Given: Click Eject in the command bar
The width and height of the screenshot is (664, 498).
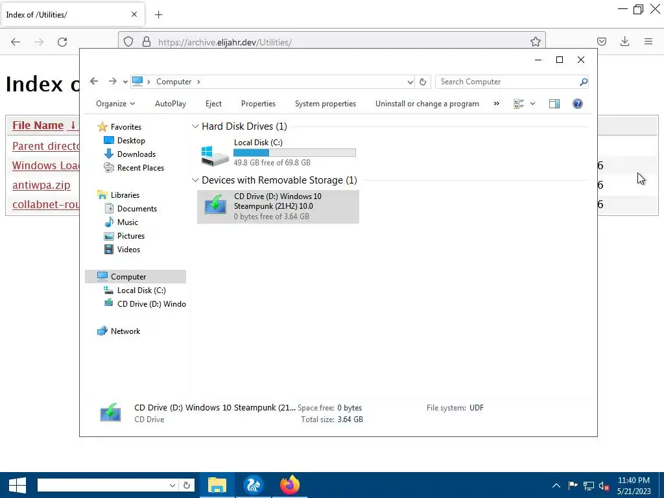Looking at the screenshot, I should tap(213, 104).
